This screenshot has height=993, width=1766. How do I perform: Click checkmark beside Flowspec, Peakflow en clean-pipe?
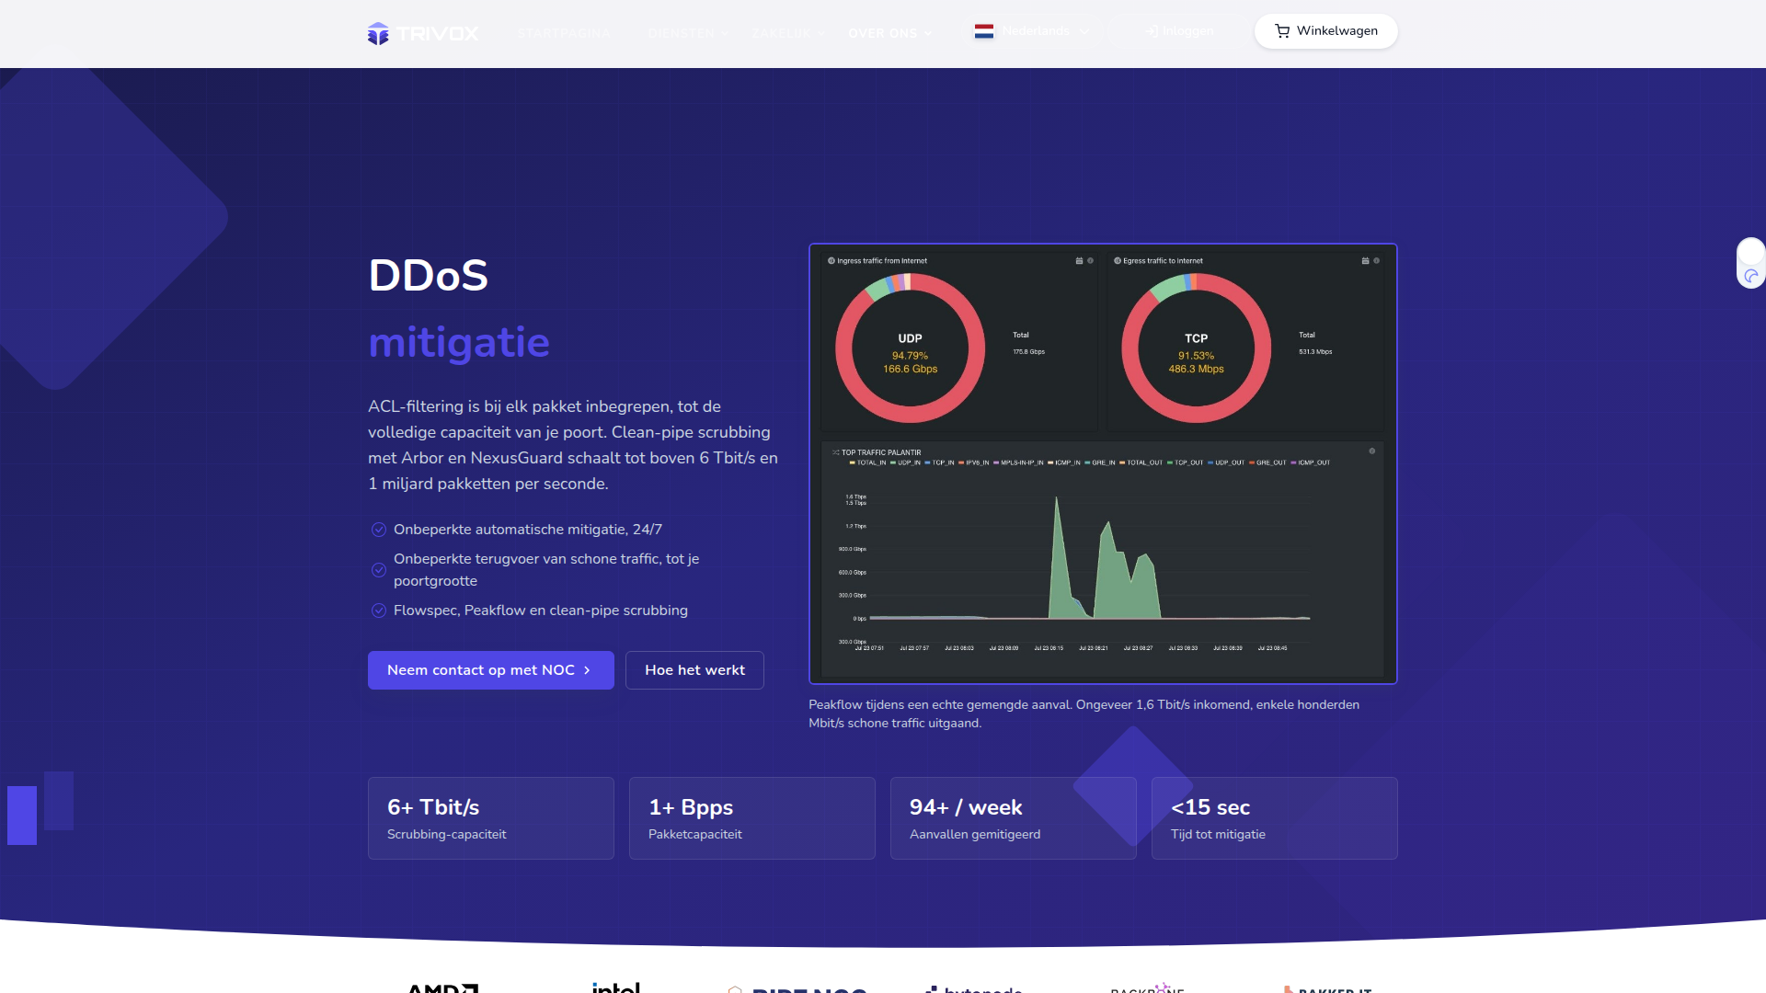pyautogui.click(x=379, y=611)
